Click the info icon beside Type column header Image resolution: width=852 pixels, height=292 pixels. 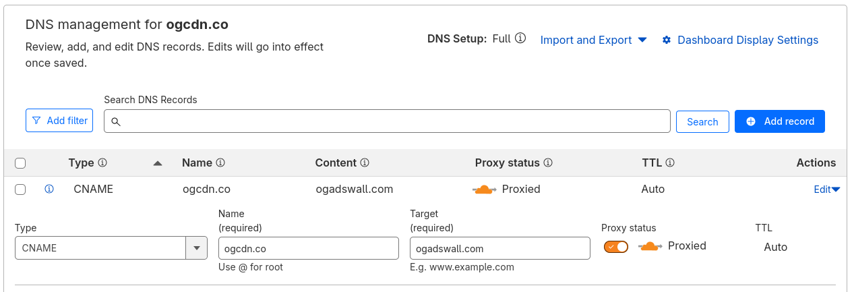(103, 163)
